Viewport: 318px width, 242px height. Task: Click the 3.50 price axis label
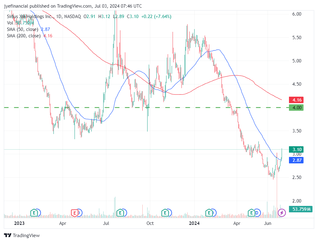click(297, 131)
